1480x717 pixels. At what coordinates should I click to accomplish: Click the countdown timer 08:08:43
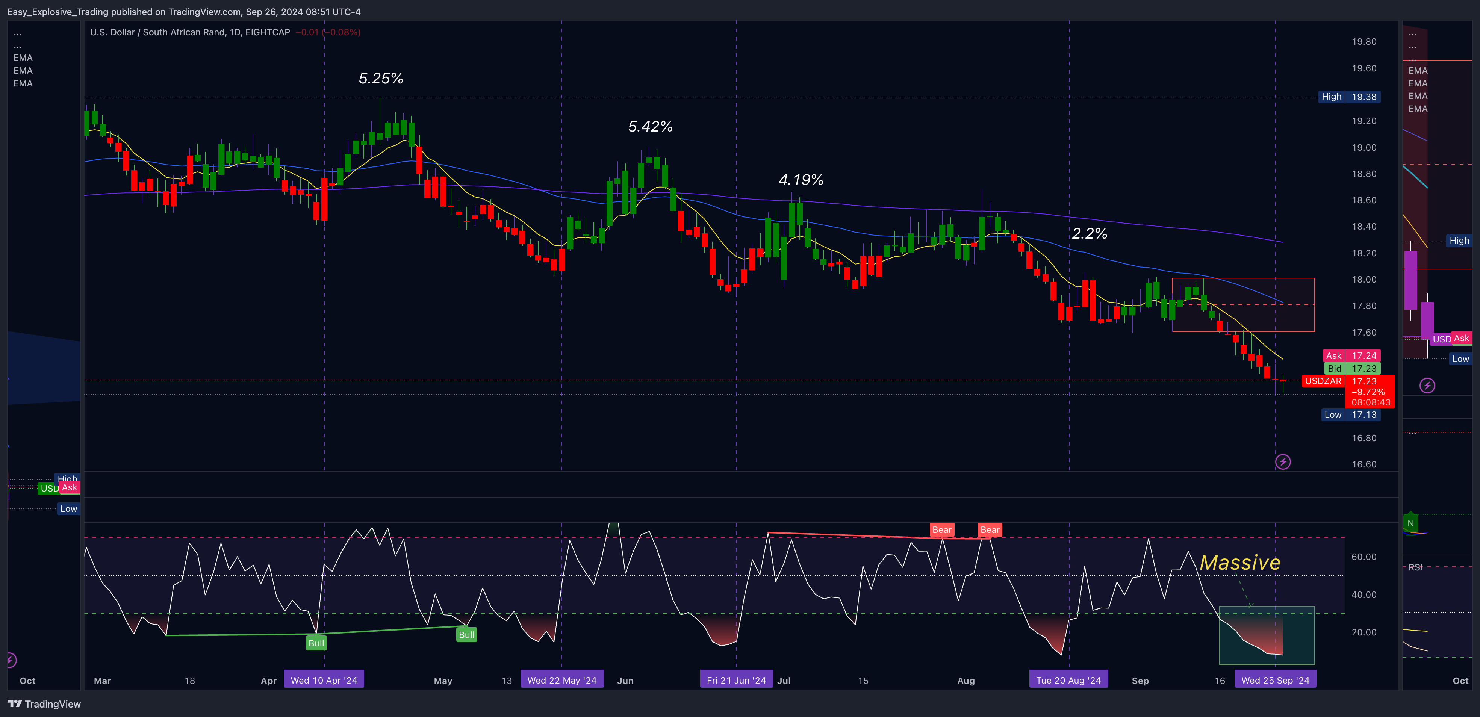click(1371, 402)
